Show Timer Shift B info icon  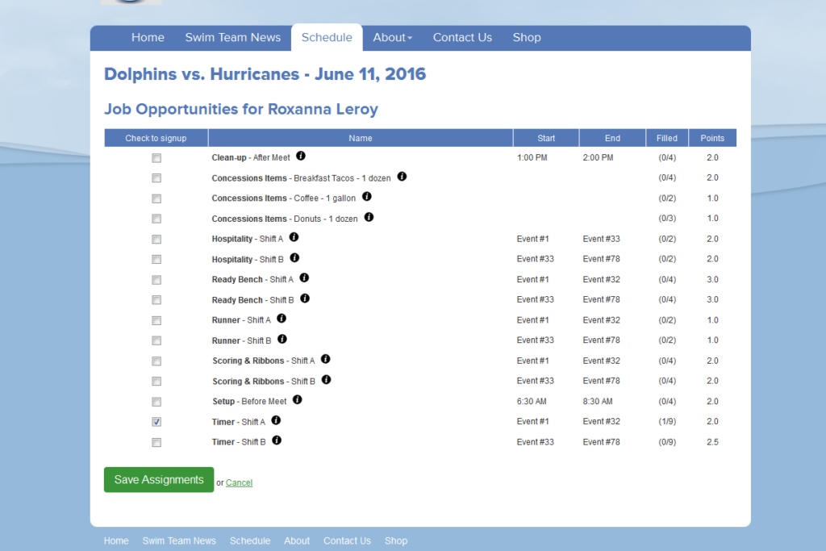point(277,440)
